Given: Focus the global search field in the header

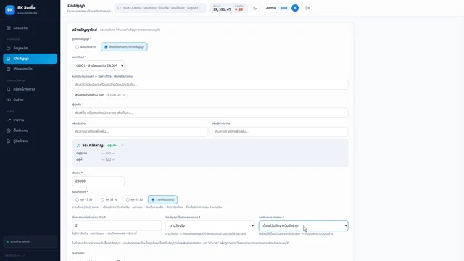Looking at the screenshot, I should pyautogui.click(x=160, y=8).
